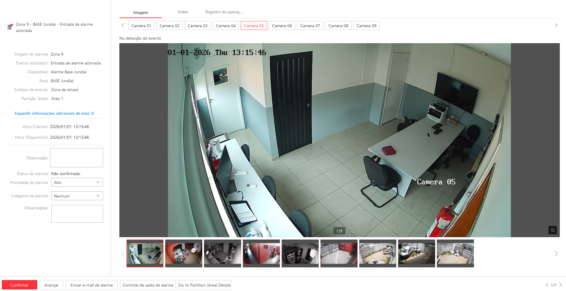Go to next alarm page arrow
The width and height of the screenshot is (566, 291).
tap(560, 285)
